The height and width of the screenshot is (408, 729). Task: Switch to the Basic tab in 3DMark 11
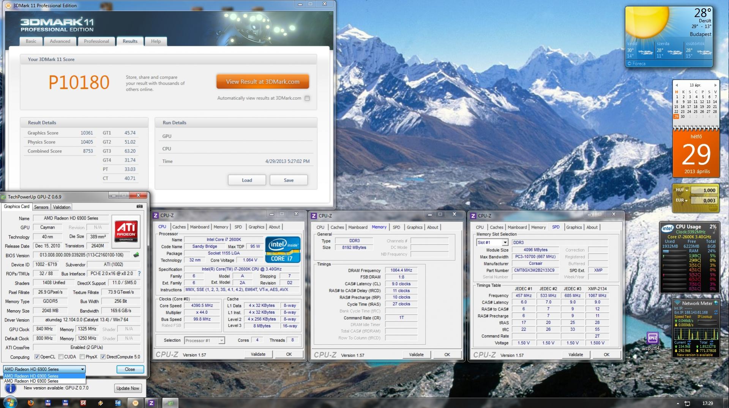31,41
